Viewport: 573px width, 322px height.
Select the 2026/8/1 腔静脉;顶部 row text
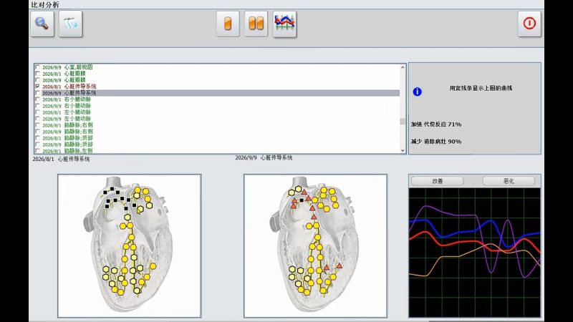tap(67, 138)
